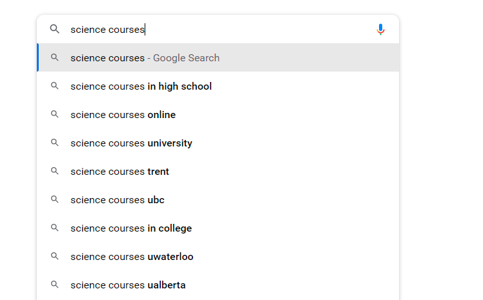Click magnifier icon beside 'online' suggestion
This screenshot has width=483, height=300.
click(55, 114)
